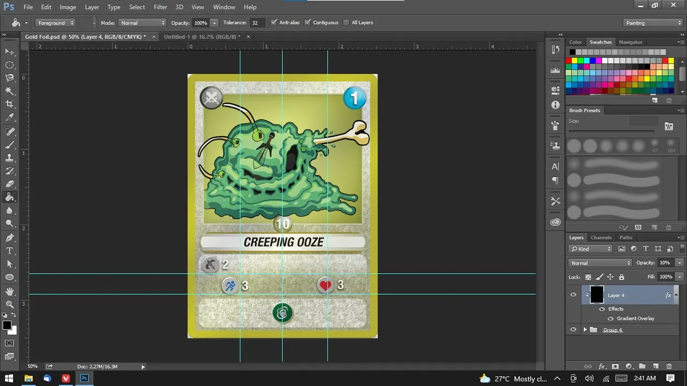Select the Path Selection tool
This screenshot has height=386, width=687.
point(10,264)
